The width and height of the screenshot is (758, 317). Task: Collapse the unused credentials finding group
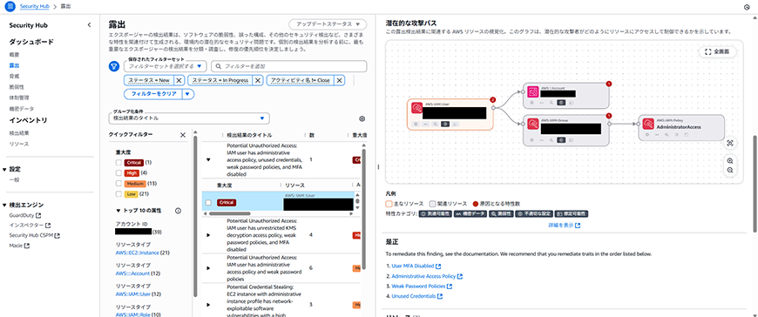[x=208, y=159]
